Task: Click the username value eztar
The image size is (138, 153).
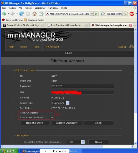Action: tap(54, 81)
